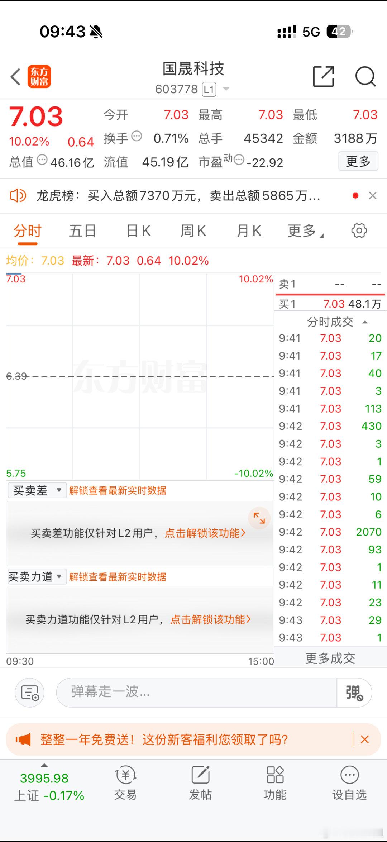This screenshot has width=387, height=842.
Task: Select the 9:42 trade with 430 volume
Action: tap(330, 426)
